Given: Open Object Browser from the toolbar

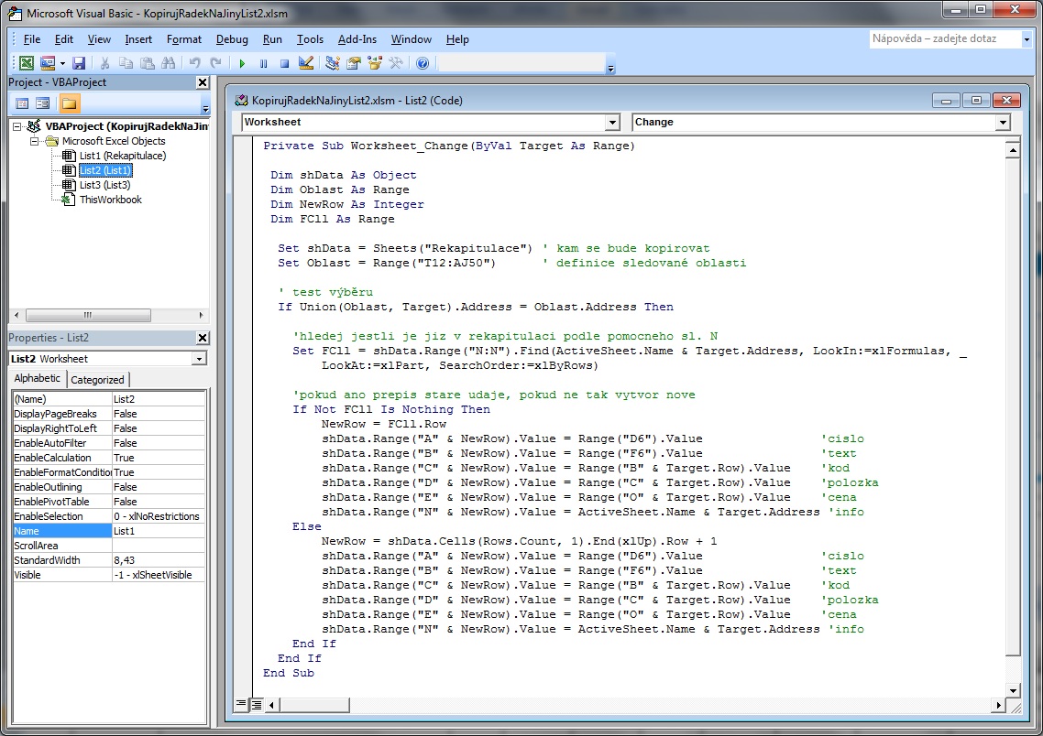Looking at the screenshot, I should click(x=375, y=63).
